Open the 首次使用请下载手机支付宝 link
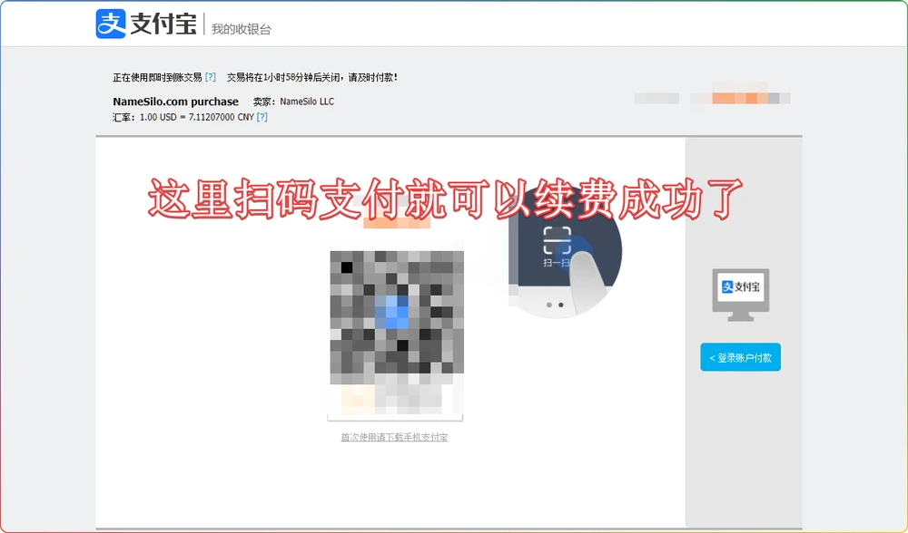Screen dimensions: 908x533 pyautogui.click(x=397, y=435)
